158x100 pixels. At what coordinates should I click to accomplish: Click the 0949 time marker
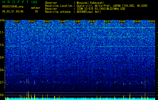pos(137,21)
